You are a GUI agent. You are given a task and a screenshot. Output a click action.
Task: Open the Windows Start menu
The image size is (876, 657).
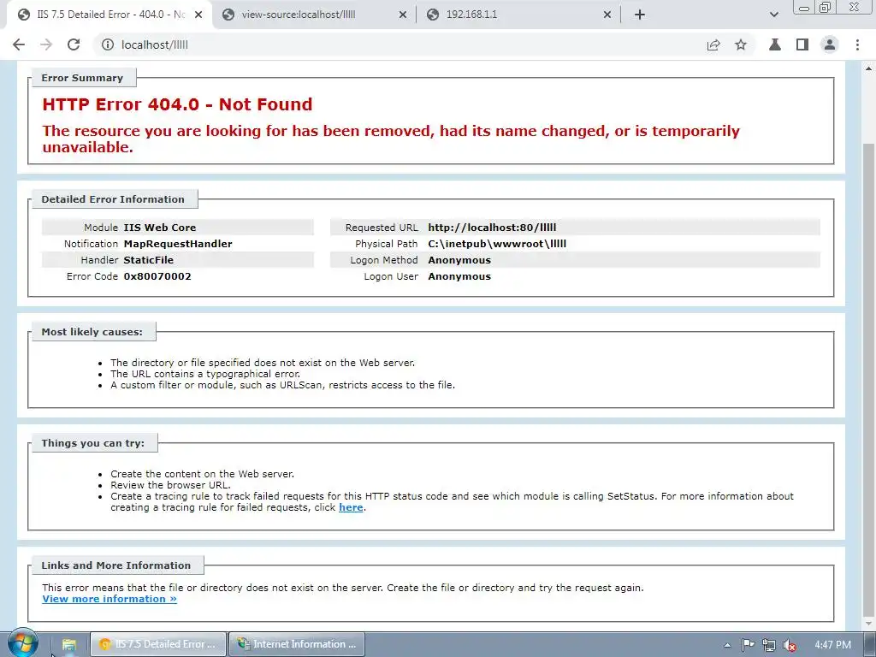23,643
